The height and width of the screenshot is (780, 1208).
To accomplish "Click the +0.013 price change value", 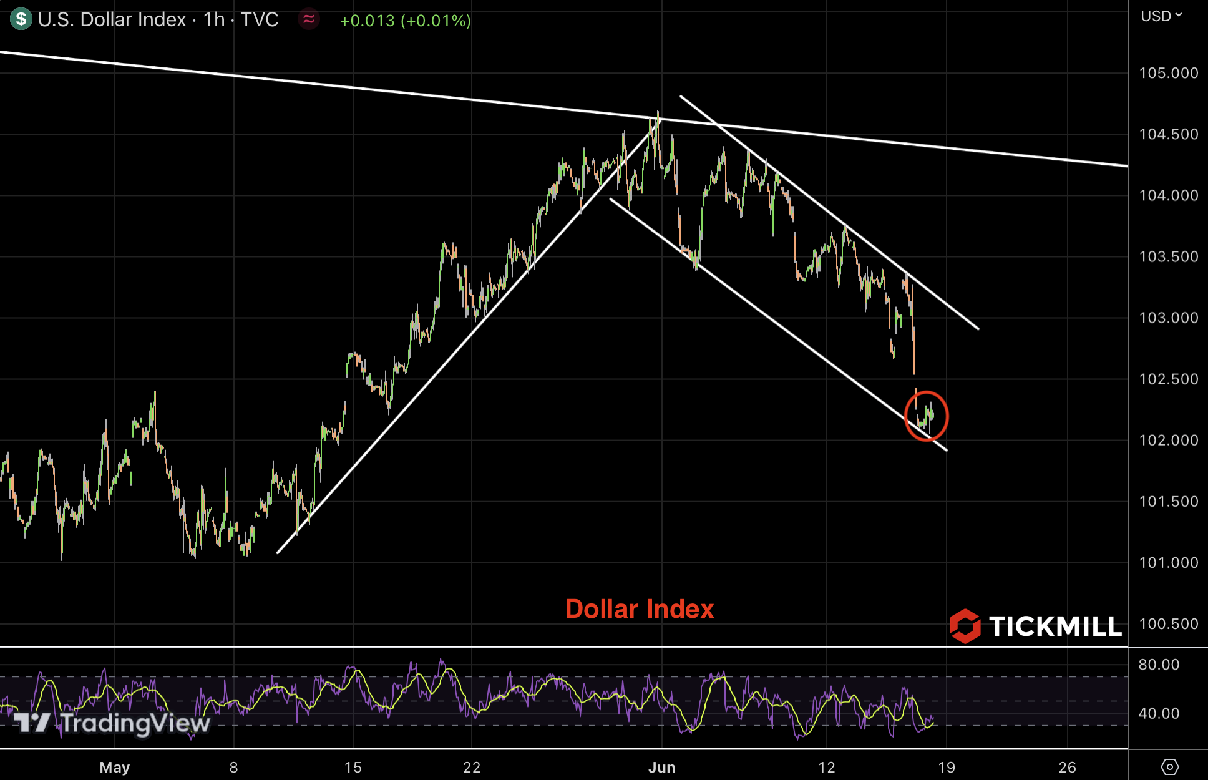I will pos(367,21).
